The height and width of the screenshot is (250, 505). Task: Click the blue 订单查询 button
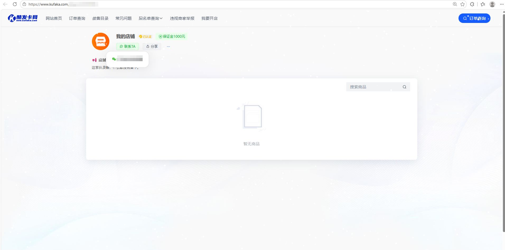click(474, 18)
